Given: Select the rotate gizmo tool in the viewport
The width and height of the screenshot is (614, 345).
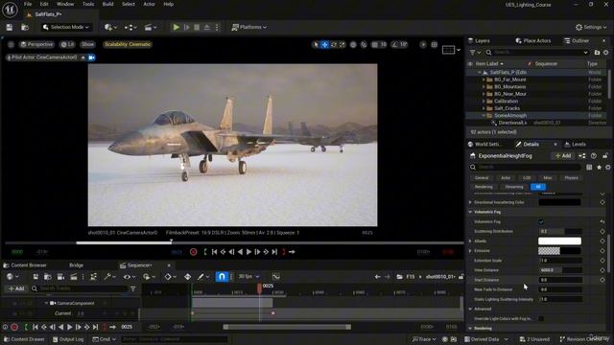Looking at the screenshot, I should [334, 45].
